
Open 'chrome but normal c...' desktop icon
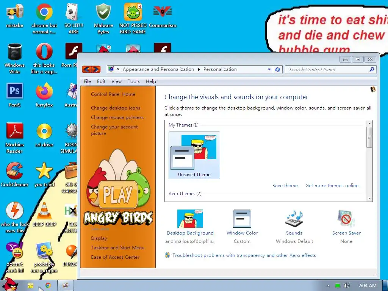[44, 19]
